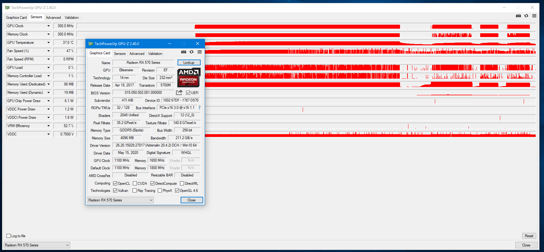Click the Driver Version field
This screenshot has width=544, height=252.
pyautogui.click(x=156, y=145)
